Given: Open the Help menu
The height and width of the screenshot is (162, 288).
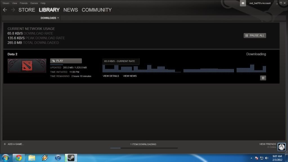Looking at the screenshot, I should tap(43, 3).
